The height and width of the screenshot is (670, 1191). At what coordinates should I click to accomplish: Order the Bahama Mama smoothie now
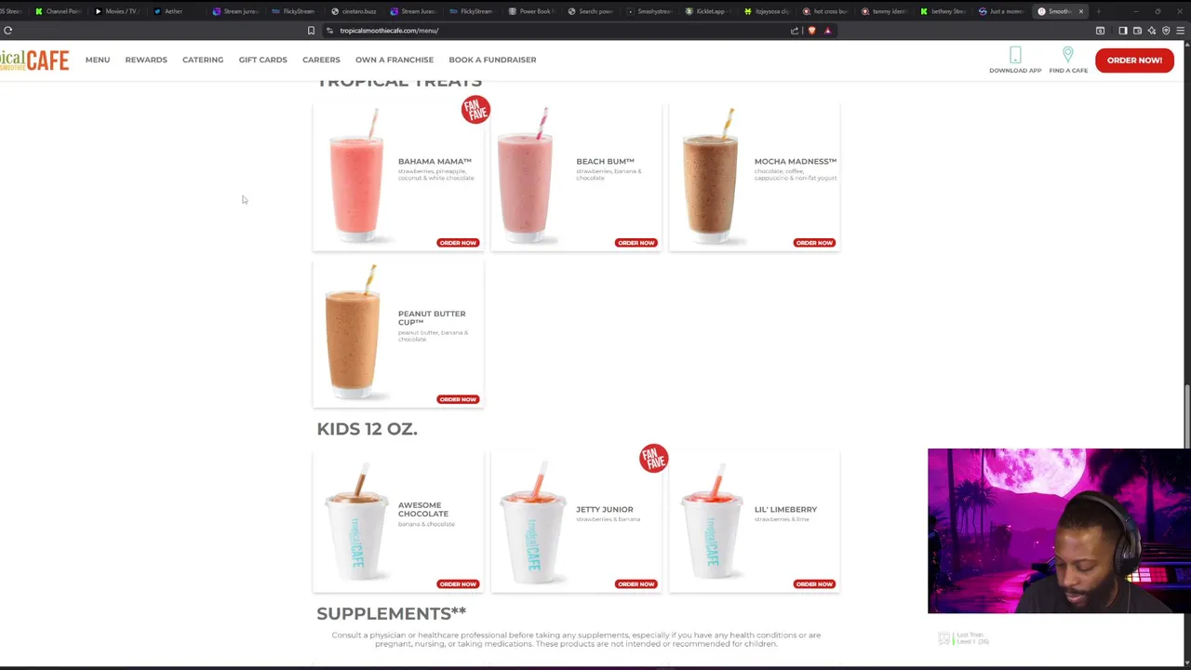tap(458, 243)
